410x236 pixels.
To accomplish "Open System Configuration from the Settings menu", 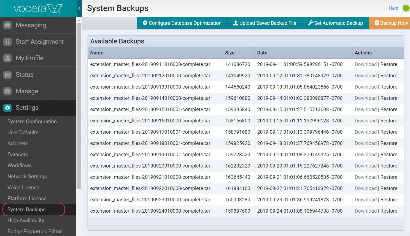I will click(x=32, y=121).
